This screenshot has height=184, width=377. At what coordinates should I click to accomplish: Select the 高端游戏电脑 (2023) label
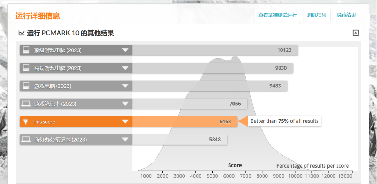[58, 68]
